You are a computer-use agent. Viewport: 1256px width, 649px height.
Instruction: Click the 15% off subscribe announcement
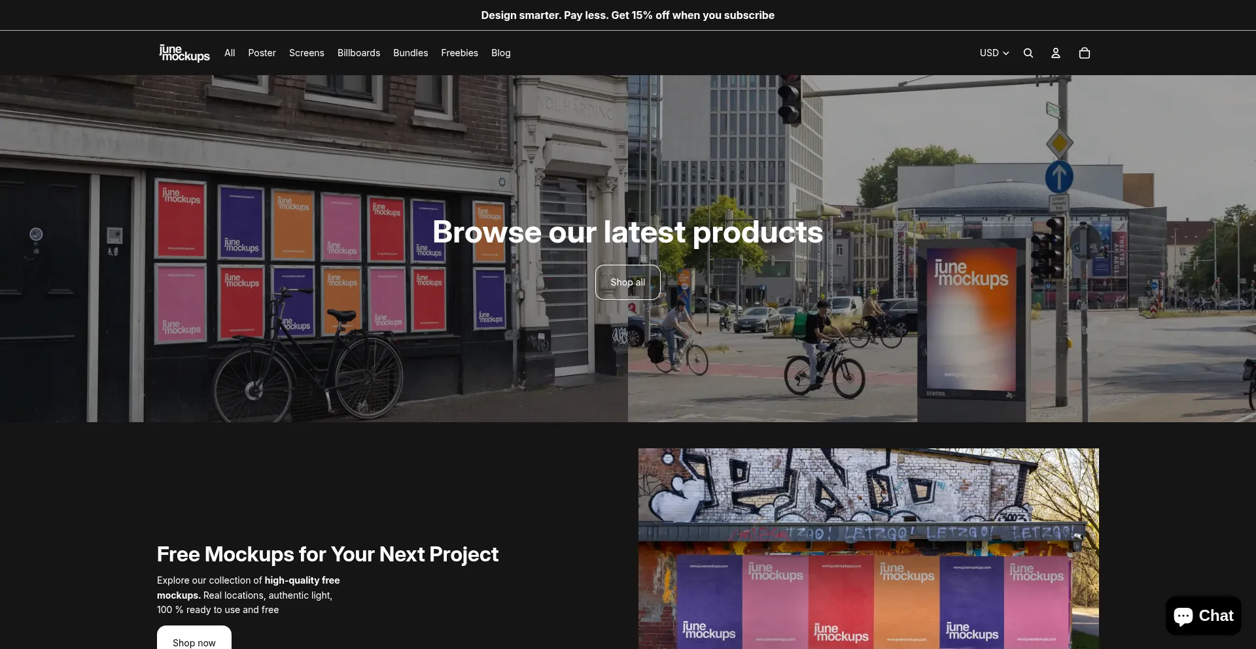627,15
